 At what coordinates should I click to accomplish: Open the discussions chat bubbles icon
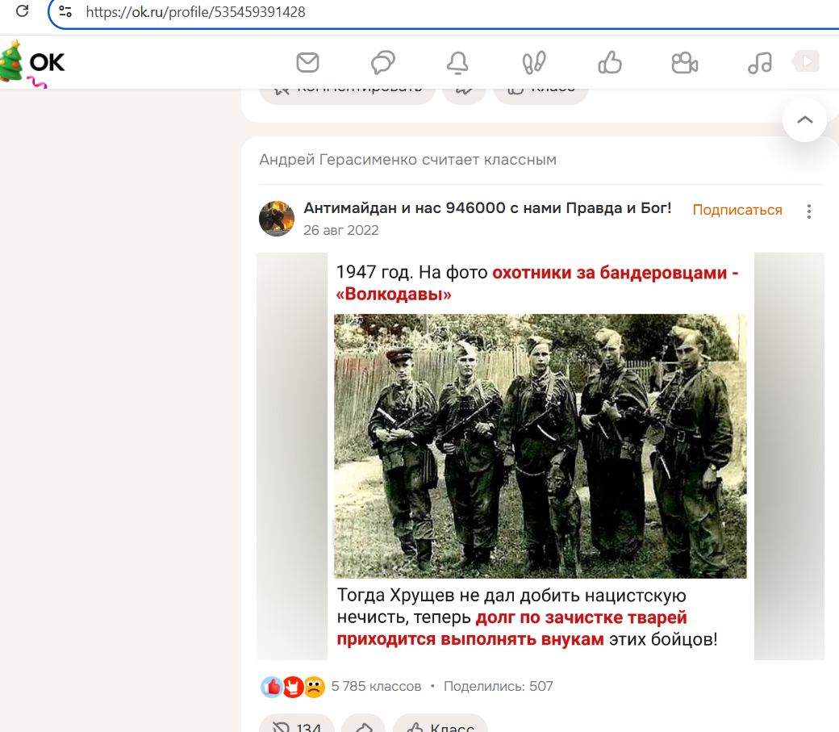pos(383,63)
